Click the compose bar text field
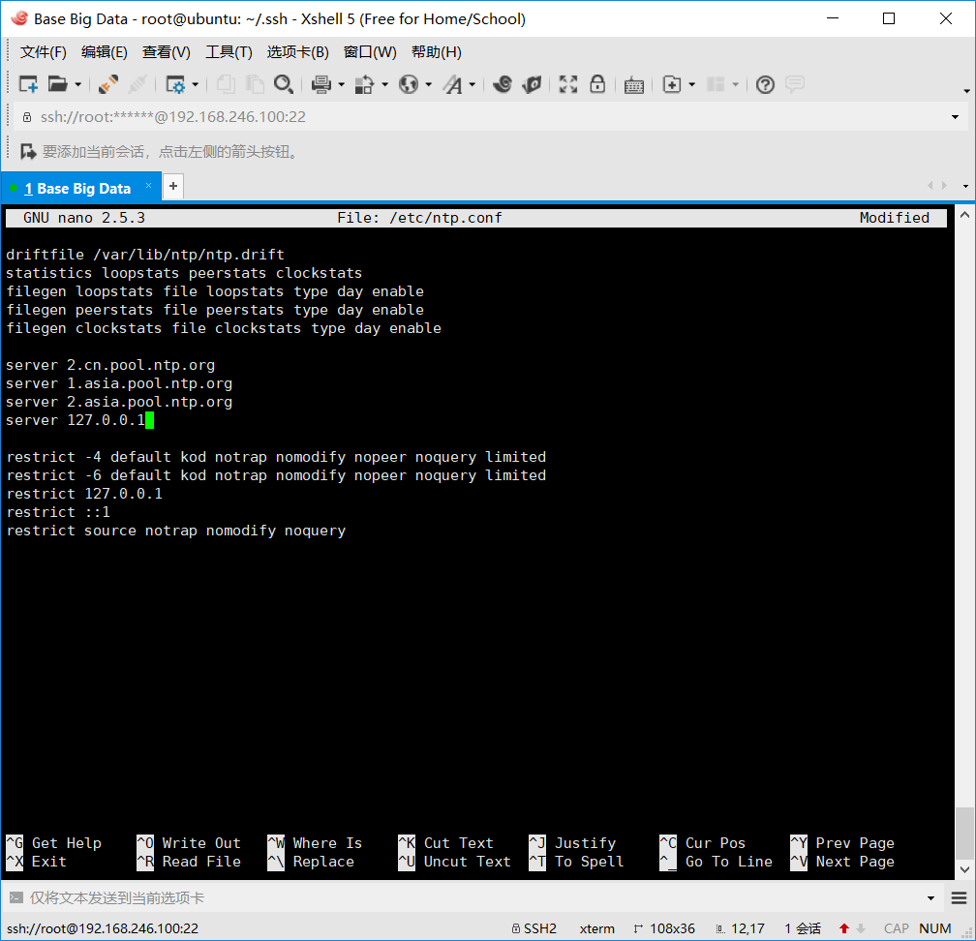 pyautogui.click(x=473, y=897)
